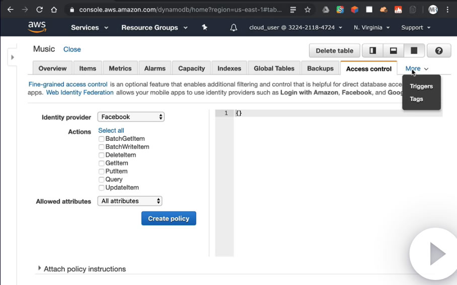Click the AWS logo home icon
The image size is (457, 285).
tap(37, 27)
